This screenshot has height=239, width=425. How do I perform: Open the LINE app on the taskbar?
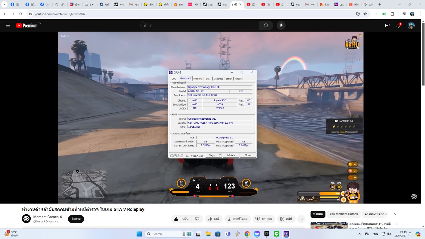(277, 234)
